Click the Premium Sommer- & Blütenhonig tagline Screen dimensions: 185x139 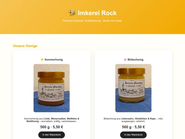[92, 21]
